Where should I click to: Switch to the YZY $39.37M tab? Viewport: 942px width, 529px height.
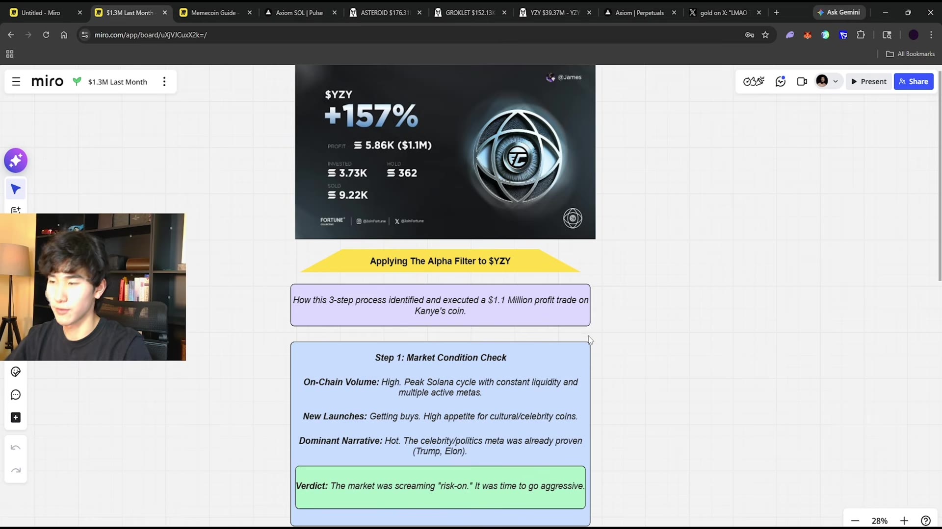[554, 13]
